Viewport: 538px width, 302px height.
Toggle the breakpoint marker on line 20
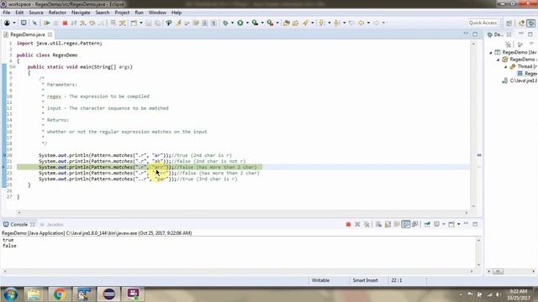[x=4, y=155]
